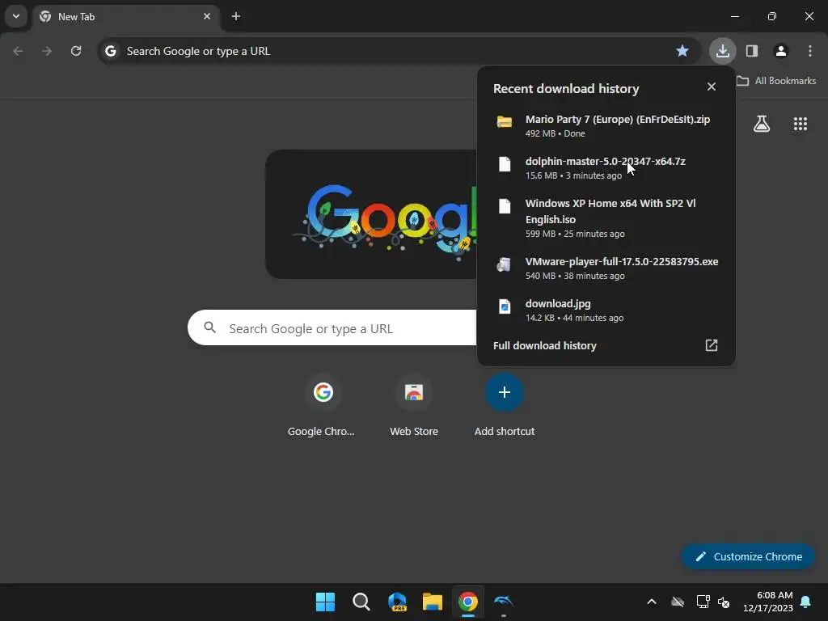The width and height of the screenshot is (828, 621).
Task: Open Chrome three-dot menu
Action: pos(809,51)
